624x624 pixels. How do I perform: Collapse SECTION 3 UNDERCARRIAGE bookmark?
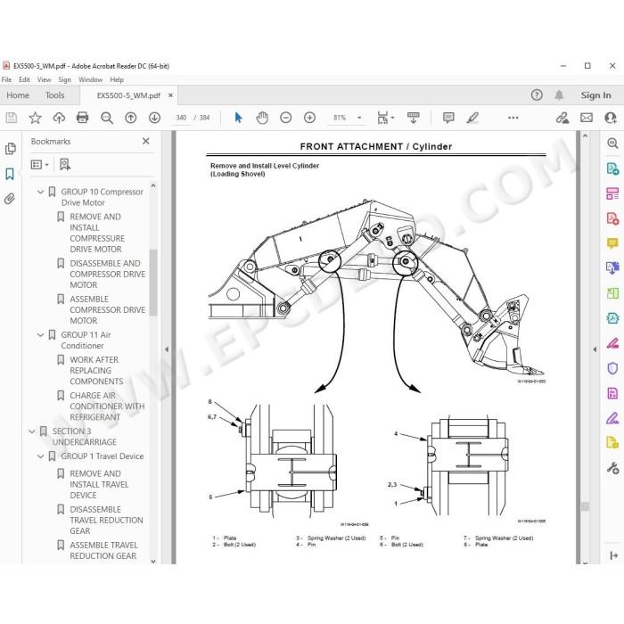32,431
